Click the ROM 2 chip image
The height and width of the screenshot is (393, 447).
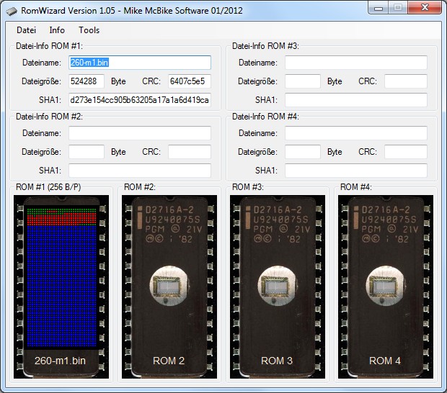[x=169, y=284]
